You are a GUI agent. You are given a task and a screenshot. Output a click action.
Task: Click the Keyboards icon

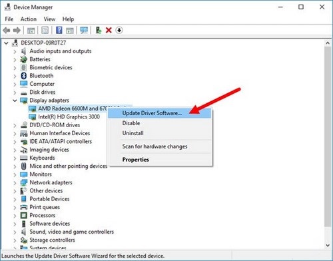[23, 158]
